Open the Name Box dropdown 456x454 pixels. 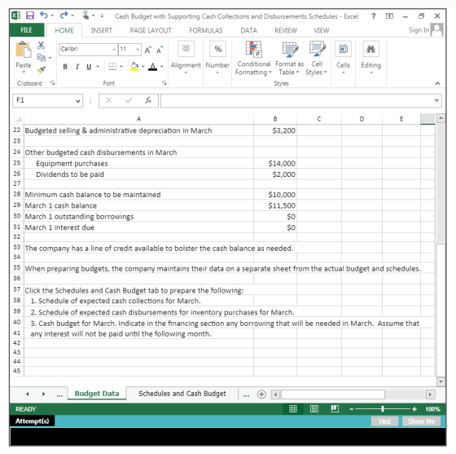point(77,101)
